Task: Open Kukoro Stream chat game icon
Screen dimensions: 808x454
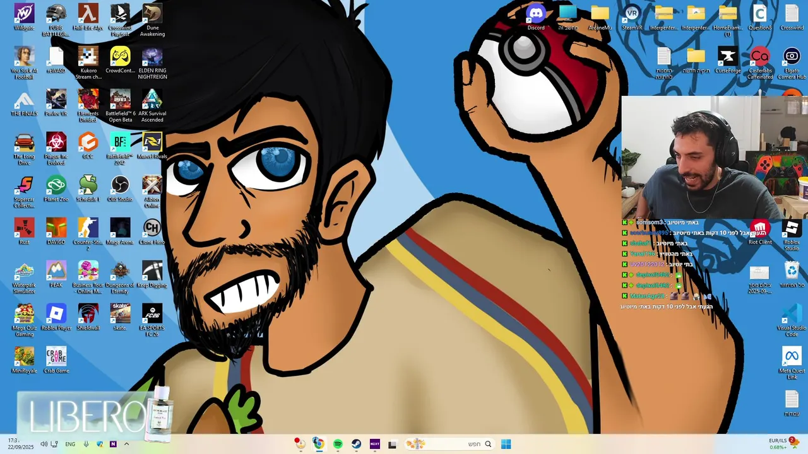Action: coord(88,63)
